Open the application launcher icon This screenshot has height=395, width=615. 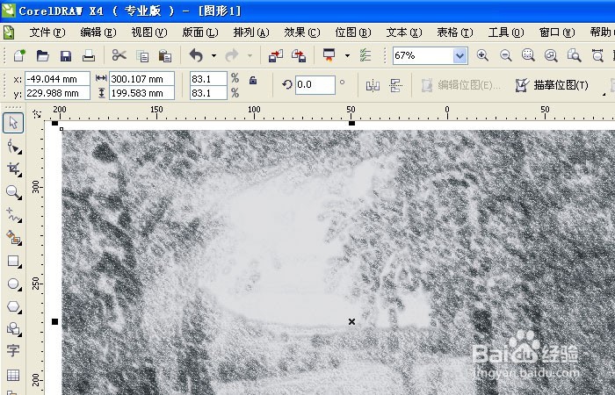[329, 55]
